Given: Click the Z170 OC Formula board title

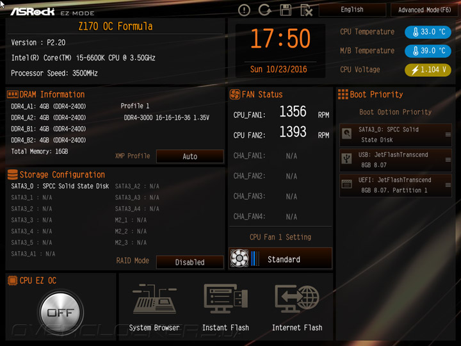Looking at the screenshot, I should (x=115, y=26).
